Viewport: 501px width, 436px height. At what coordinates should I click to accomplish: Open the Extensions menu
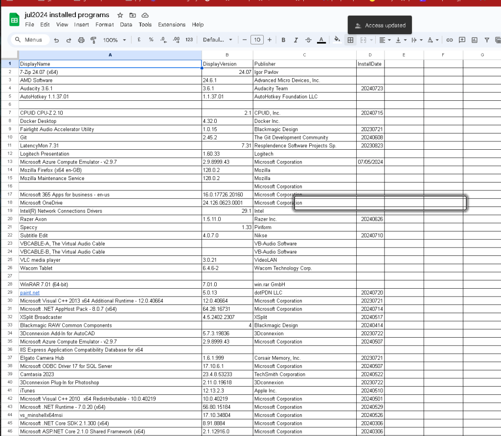pos(172,24)
